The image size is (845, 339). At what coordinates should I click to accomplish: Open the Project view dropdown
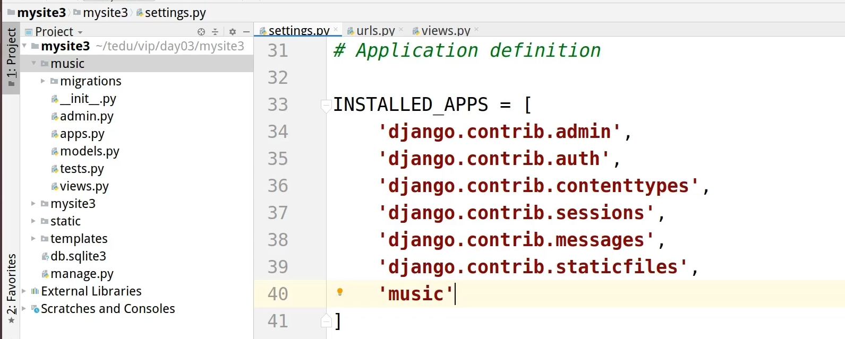point(54,32)
